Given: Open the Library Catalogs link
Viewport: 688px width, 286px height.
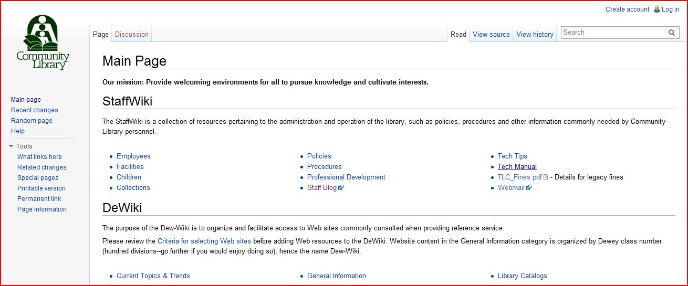Looking at the screenshot, I should point(522,276).
